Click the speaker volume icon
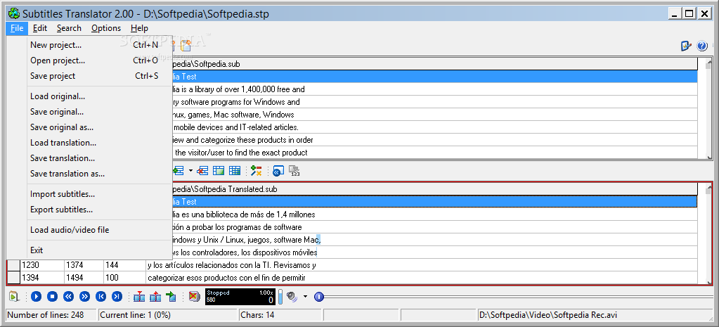This screenshot has width=719, height=327. point(292,296)
